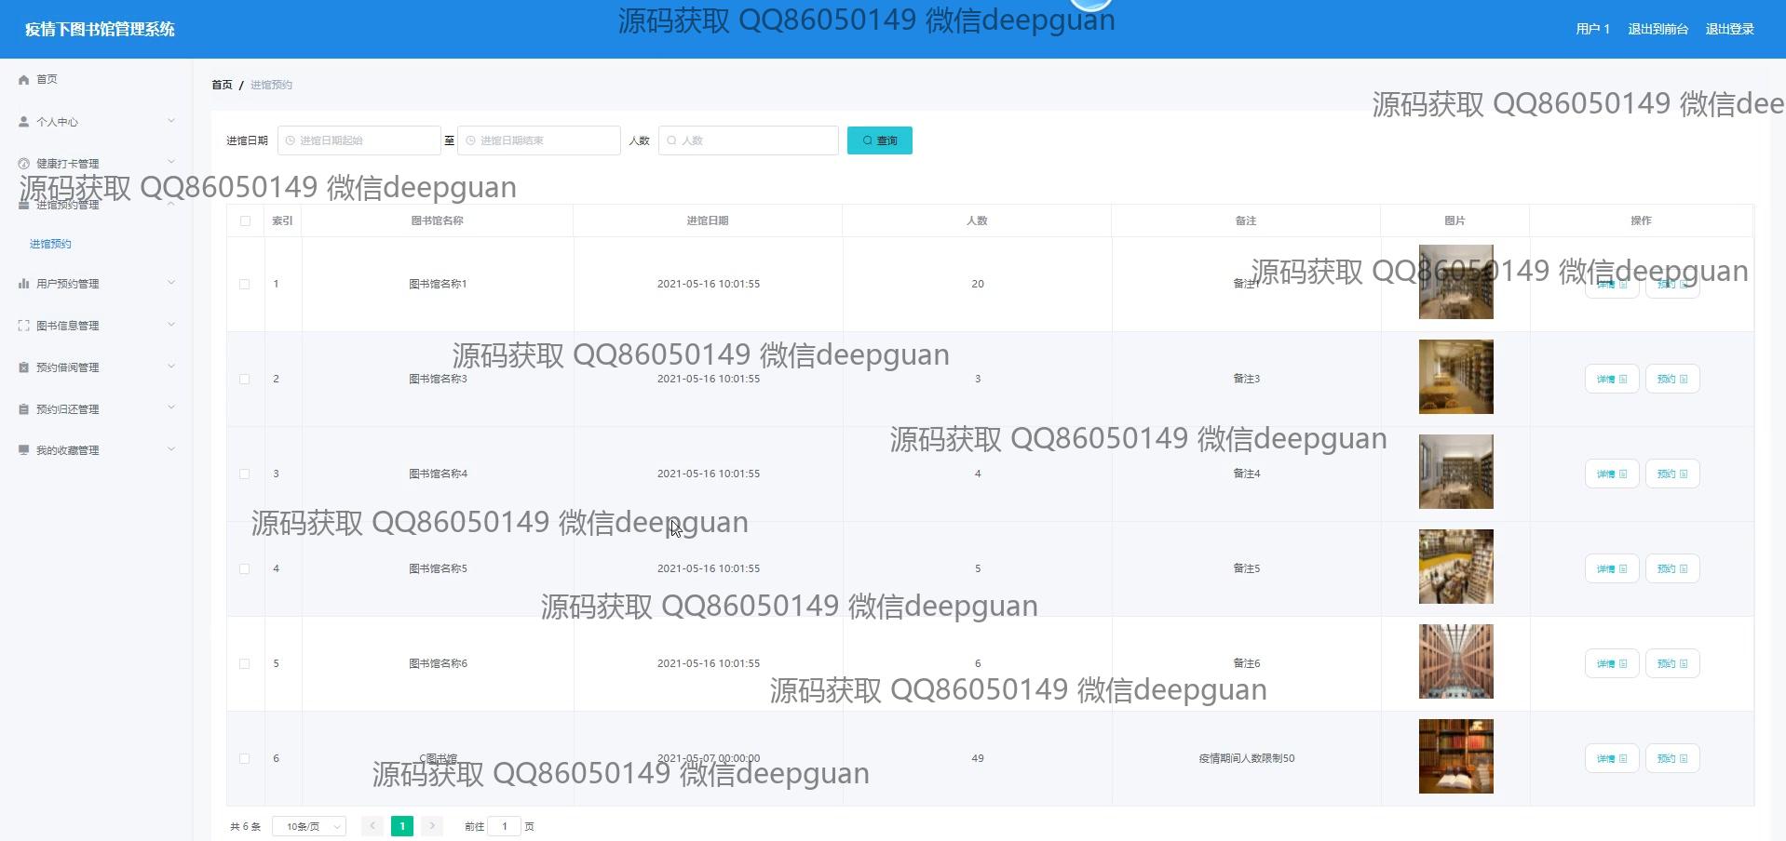Expand the 预约归还管理 menu chevron
The width and height of the screenshot is (1786, 841).
point(171,408)
